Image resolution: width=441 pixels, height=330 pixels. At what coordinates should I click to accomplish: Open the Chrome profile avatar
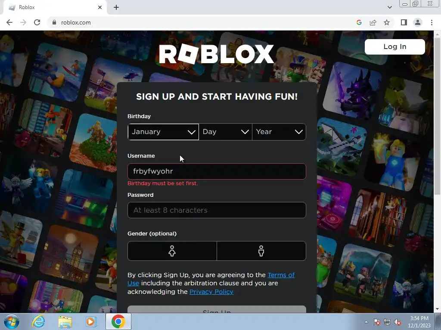(418, 22)
